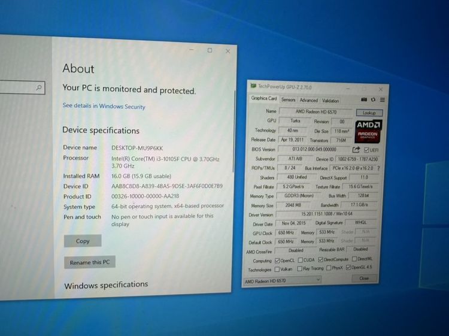Click the GPU Name field AMD Radeon HD 6570

[316, 112]
